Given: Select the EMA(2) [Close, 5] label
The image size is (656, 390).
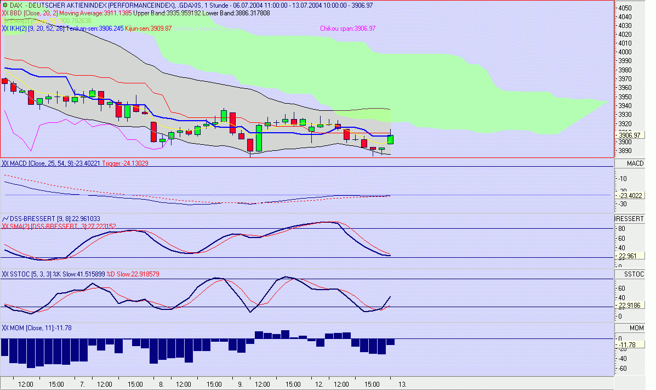Looking at the screenshot, I should pos(33,20).
